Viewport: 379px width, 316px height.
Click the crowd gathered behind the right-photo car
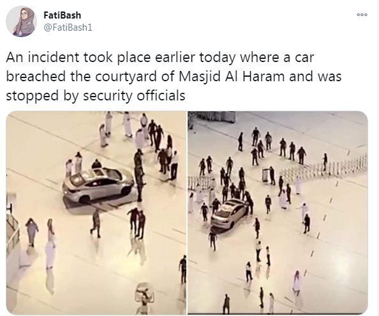coord(231,184)
